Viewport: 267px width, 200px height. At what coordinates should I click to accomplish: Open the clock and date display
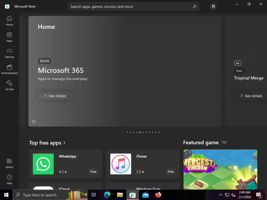245,195
